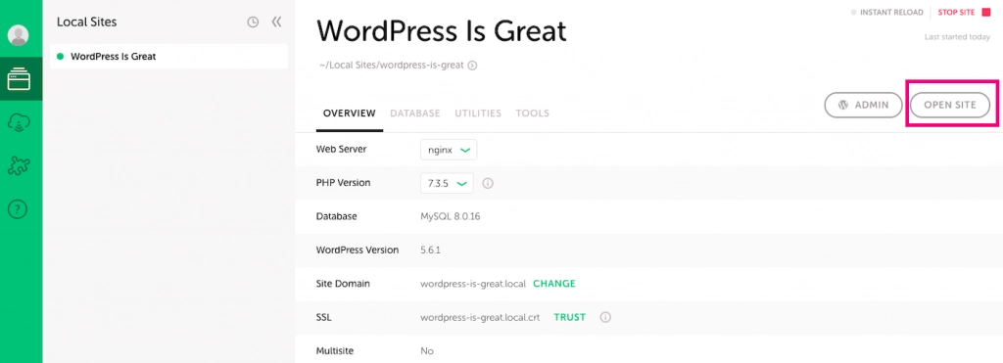Switch to the Utilities tab
This screenshot has height=363, width=1003.
pyautogui.click(x=478, y=113)
